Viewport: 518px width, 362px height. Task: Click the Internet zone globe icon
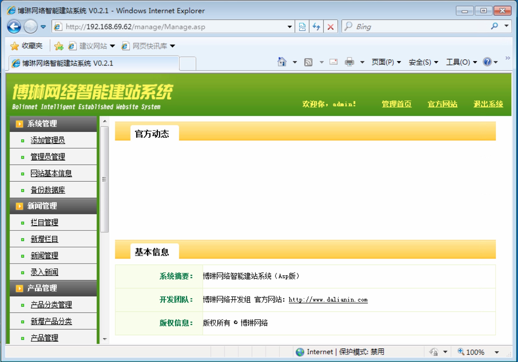pos(300,352)
